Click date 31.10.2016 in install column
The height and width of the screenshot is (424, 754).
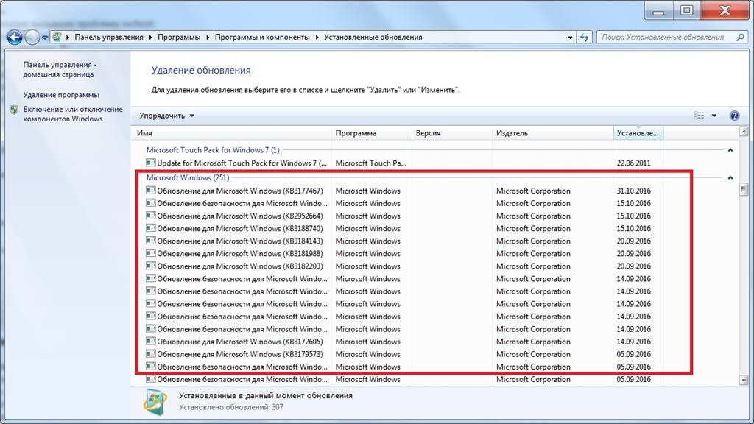pos(633,191)
